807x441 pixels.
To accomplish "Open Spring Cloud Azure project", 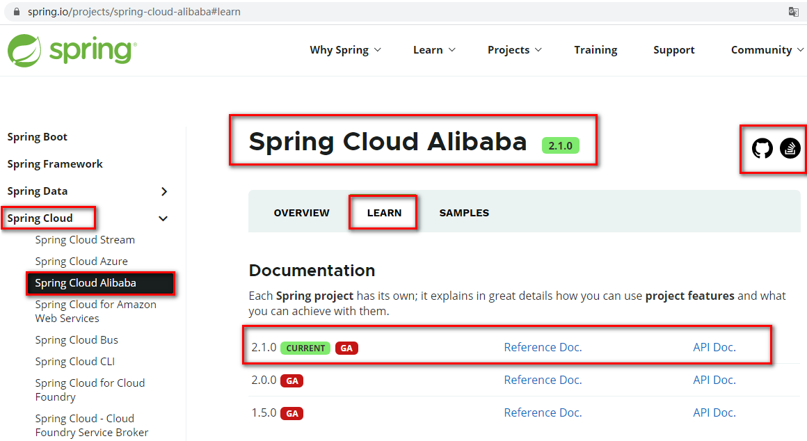I will (x=81, y=262).
